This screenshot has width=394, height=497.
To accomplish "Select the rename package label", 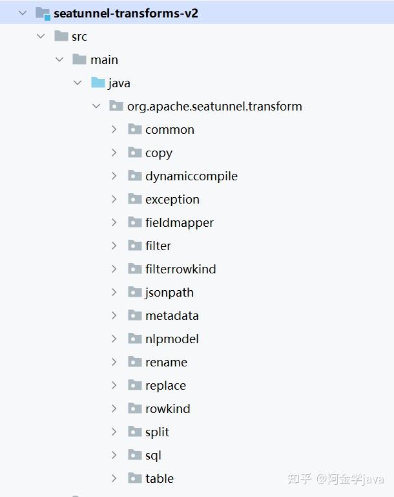I will coord(166,362).
